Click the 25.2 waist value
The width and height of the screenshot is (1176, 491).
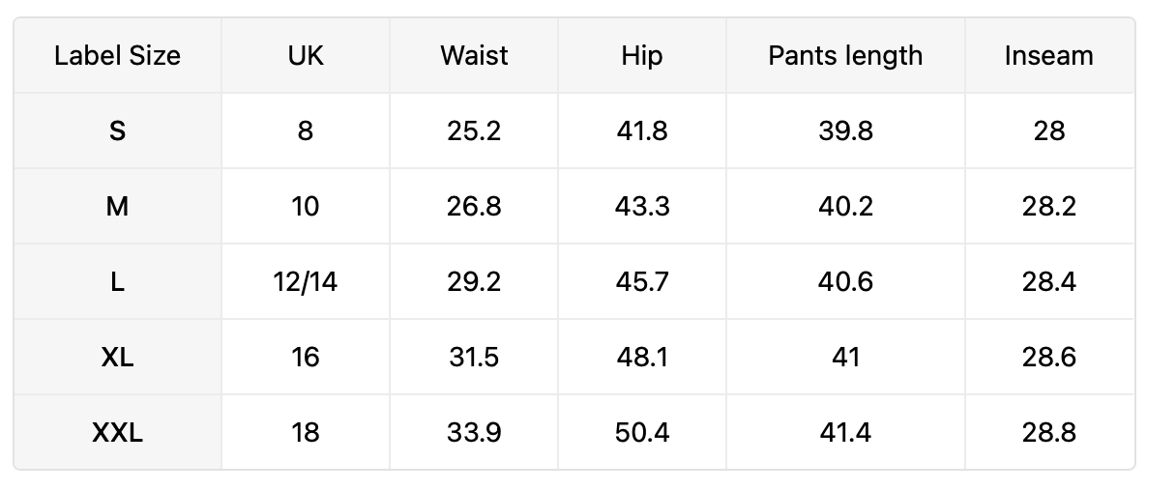tap(474, 130)
